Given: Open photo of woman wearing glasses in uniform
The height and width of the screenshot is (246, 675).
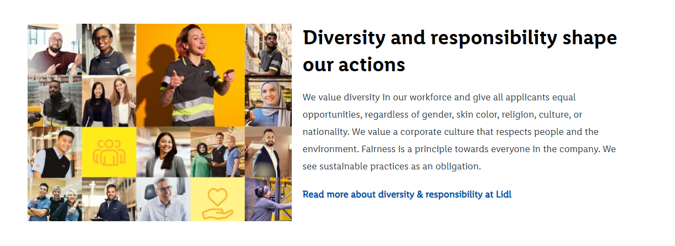Looking at the screenshot, I should coord(109,50).
